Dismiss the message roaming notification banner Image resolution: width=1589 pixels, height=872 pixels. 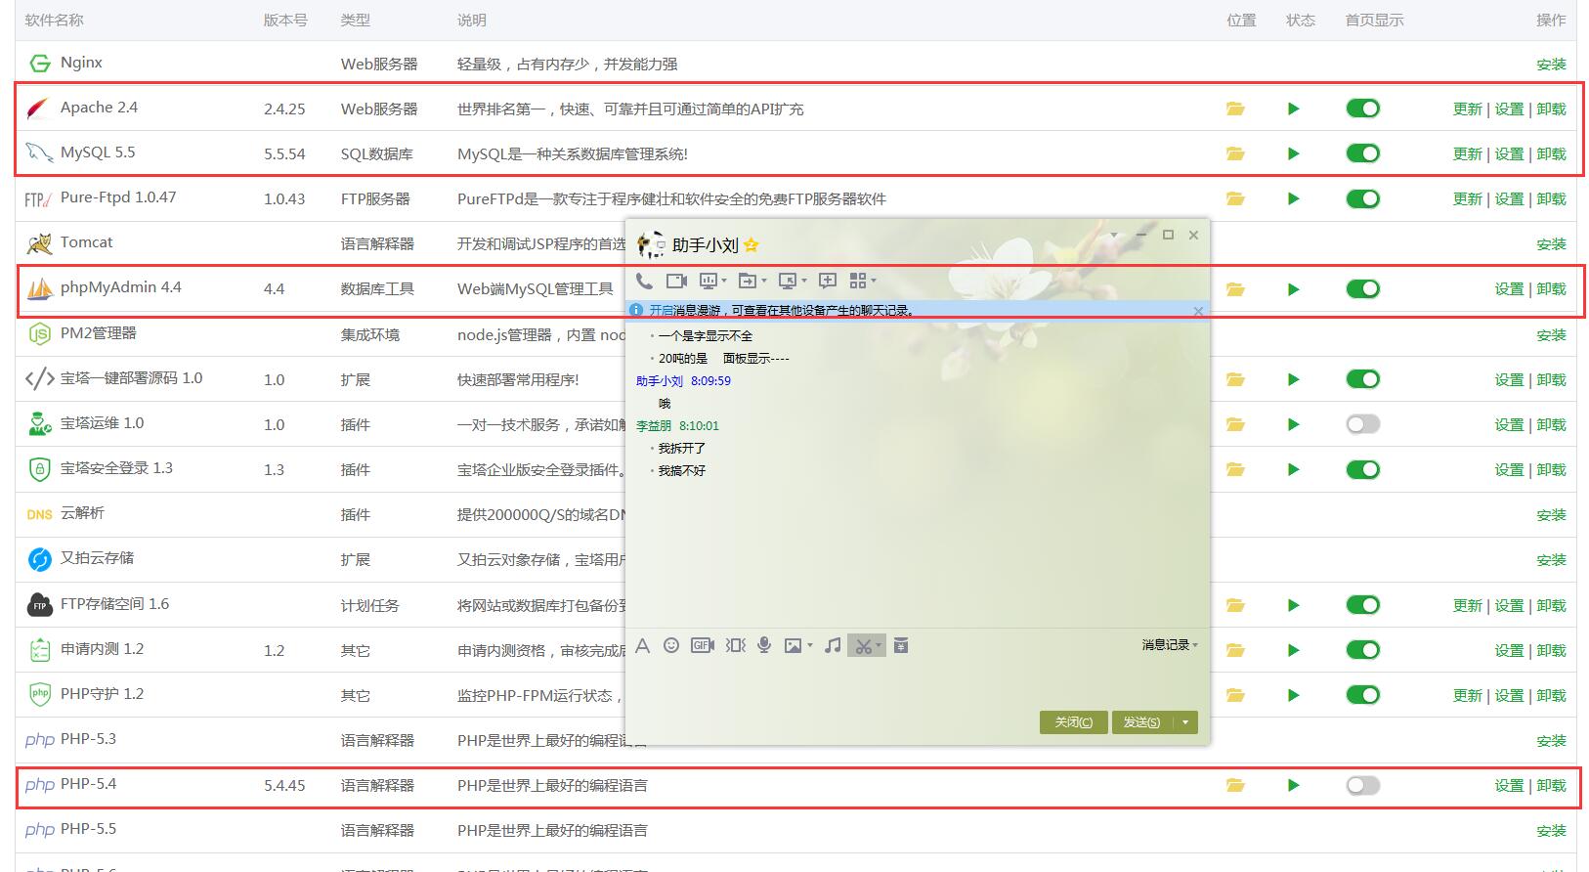click(1198, 311)
